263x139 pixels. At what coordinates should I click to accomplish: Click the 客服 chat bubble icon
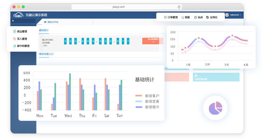[183, 18]
